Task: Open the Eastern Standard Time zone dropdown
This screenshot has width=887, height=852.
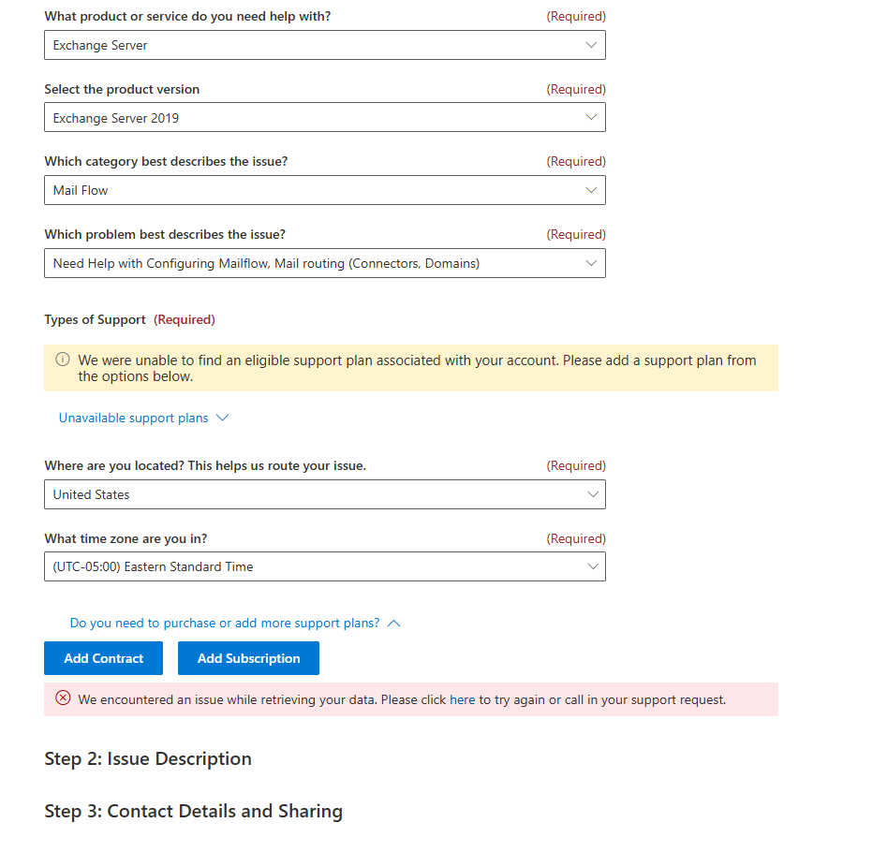Action: [325, 566]
